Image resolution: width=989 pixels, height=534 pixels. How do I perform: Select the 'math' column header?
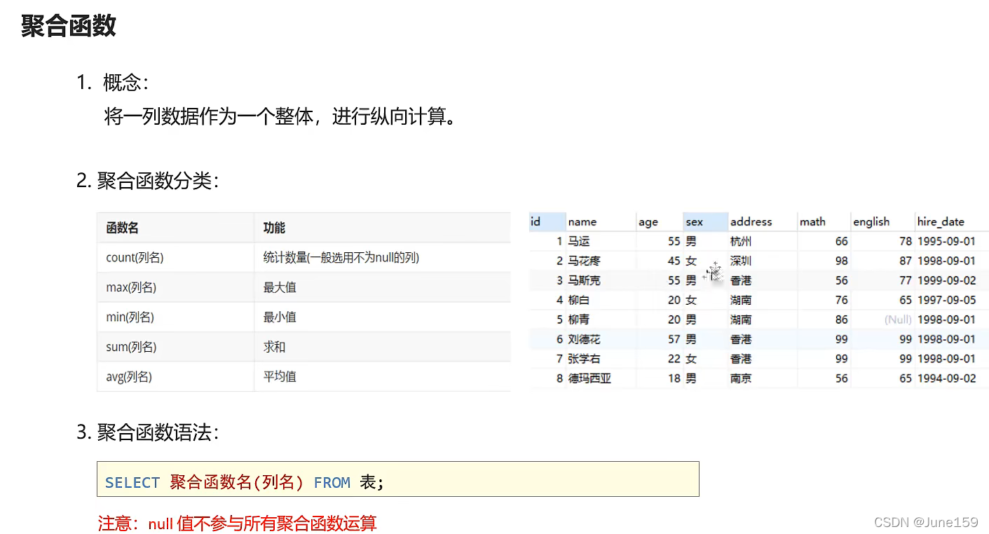tap(823, 221)
